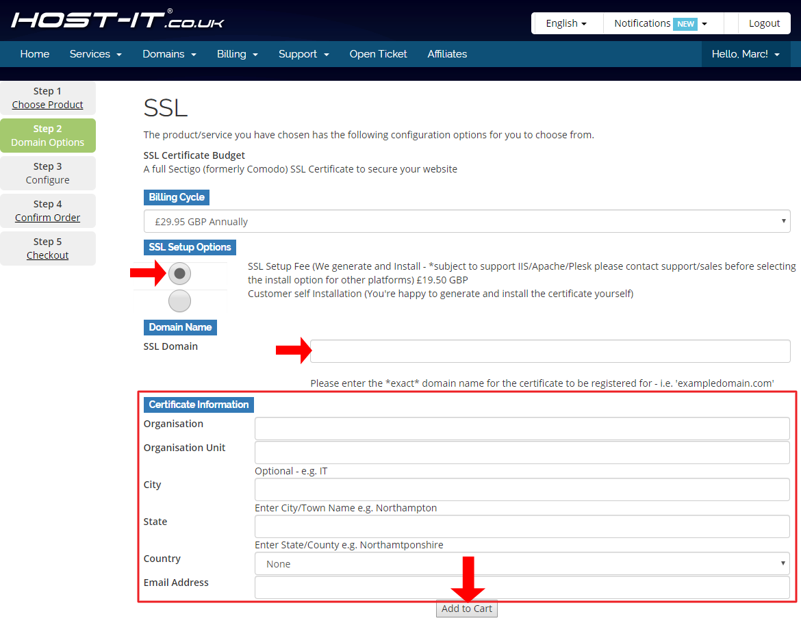This screenshot has height=625, width=801.
Task: Click the NEW badge beside Notifications
Action: [685, 23]
